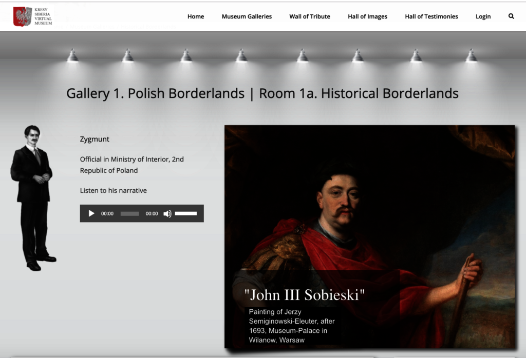
Task: Click the gallery heading 'Gallery 1. Polish Borderlands'
Action: (x=155, y=93)
